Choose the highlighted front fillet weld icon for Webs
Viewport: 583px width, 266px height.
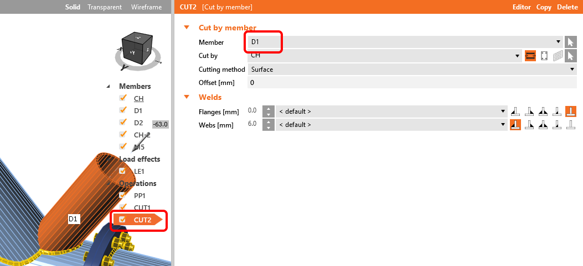(515, 125)
